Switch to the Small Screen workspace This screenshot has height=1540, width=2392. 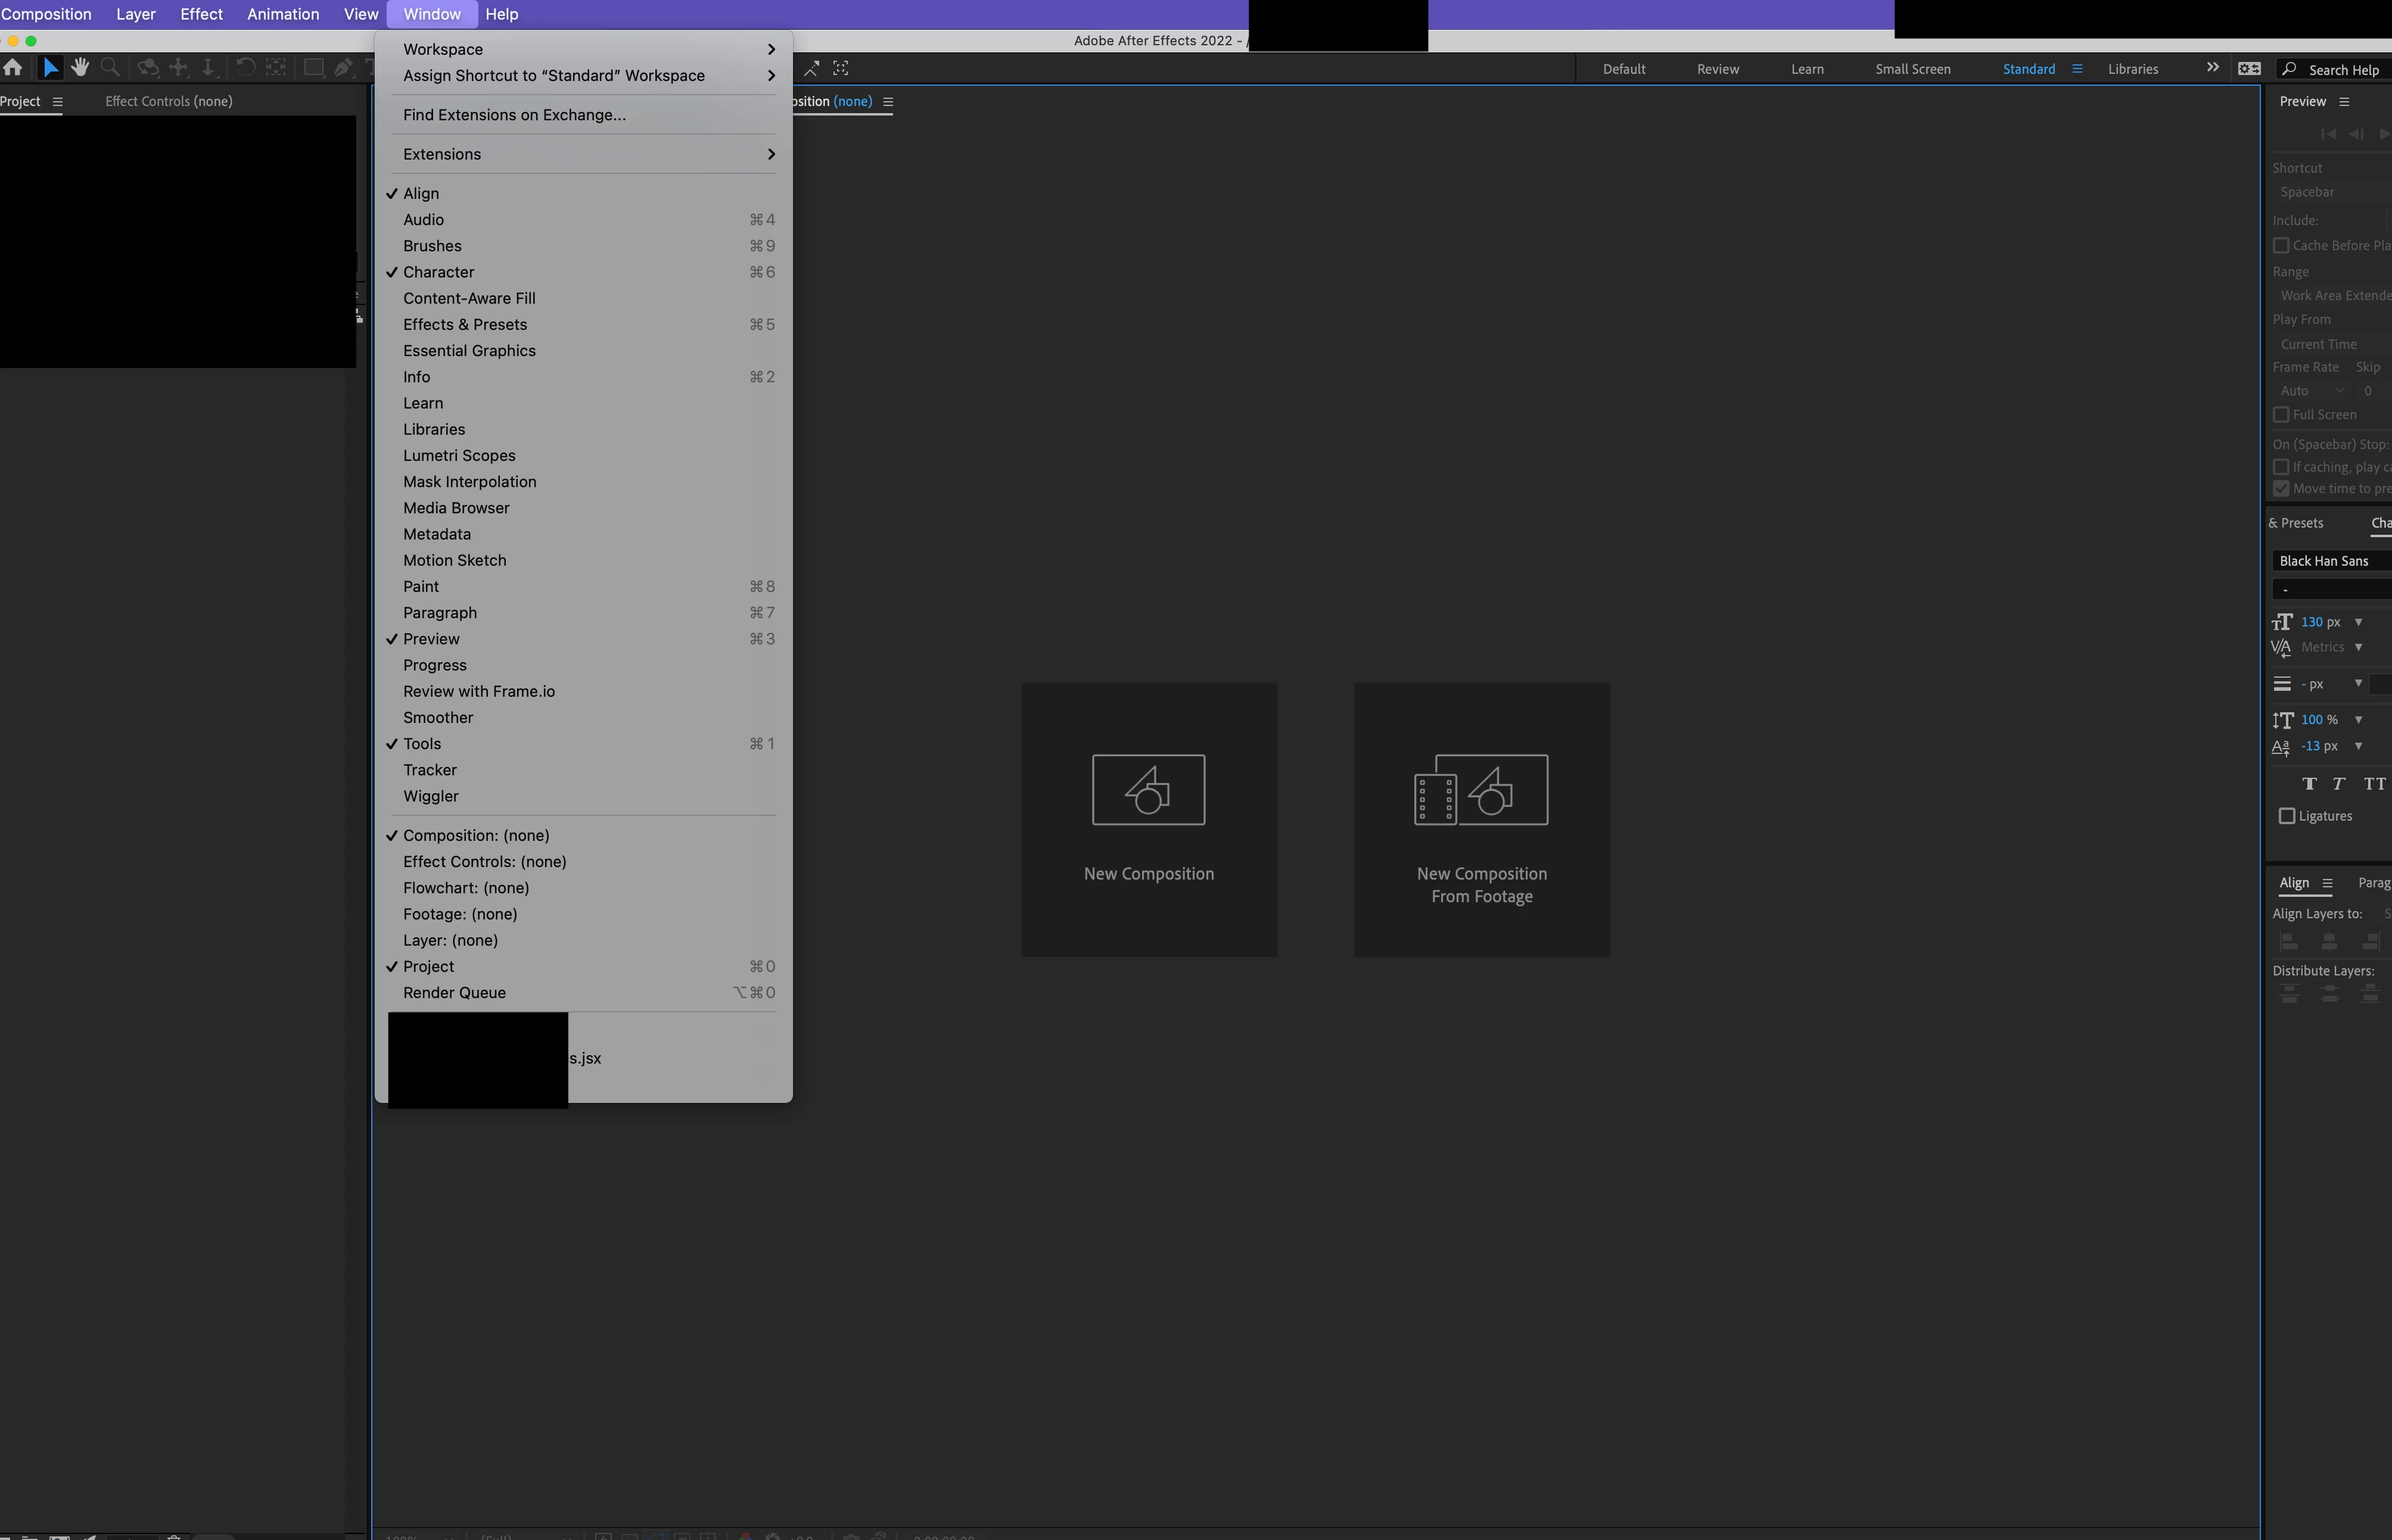[x=1912, y=69]
